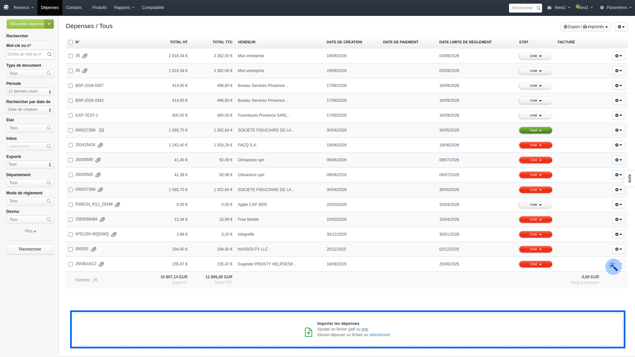The image size is (635, 357).
Task: Click the magic wand assistant button
Action: click(x=613, y=266)
